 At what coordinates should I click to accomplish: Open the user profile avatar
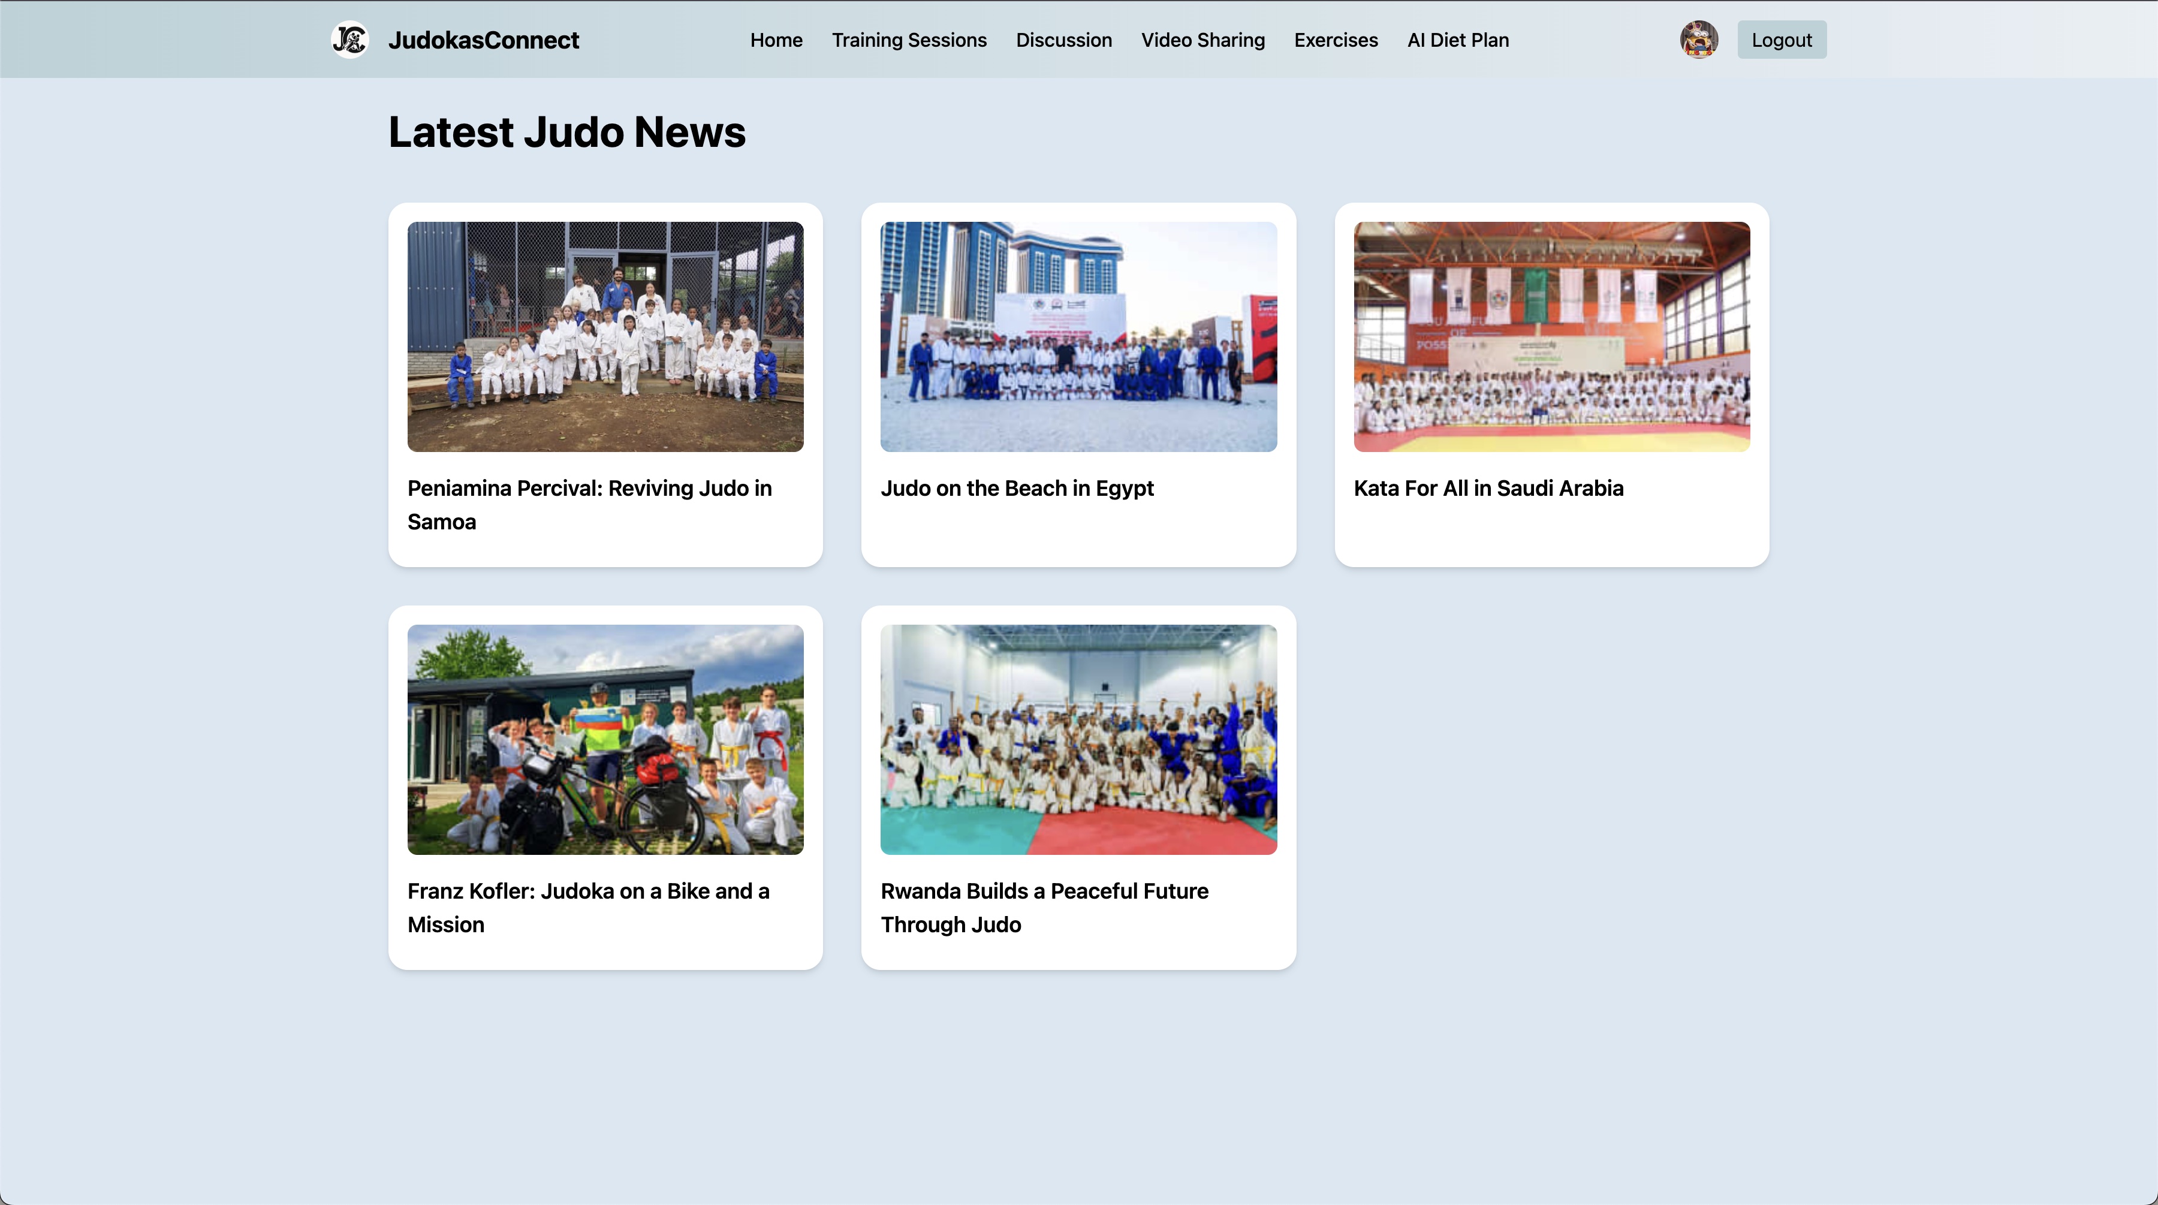pos(1698,40)
